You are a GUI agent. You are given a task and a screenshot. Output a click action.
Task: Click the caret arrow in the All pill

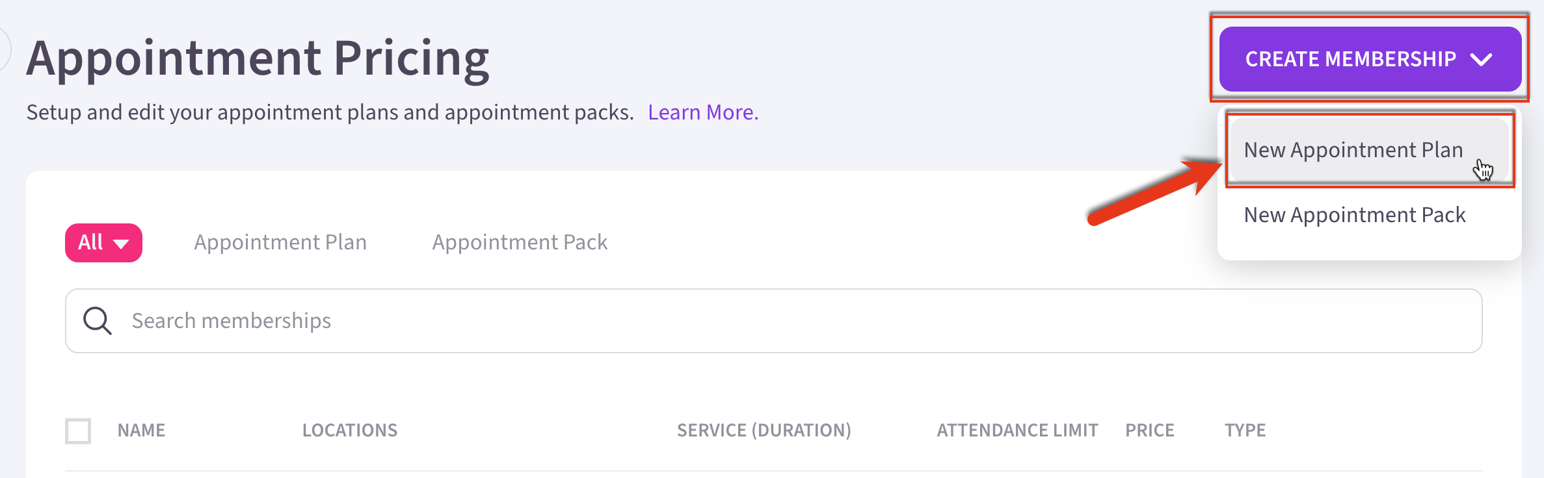pyautogui.click(x=121, y=244)
